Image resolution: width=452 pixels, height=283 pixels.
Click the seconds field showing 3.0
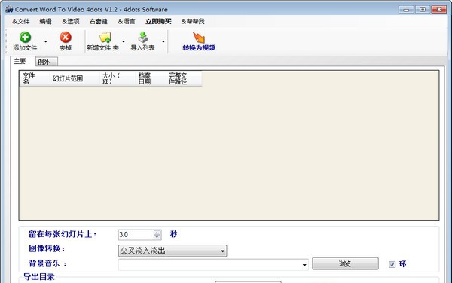136,235
